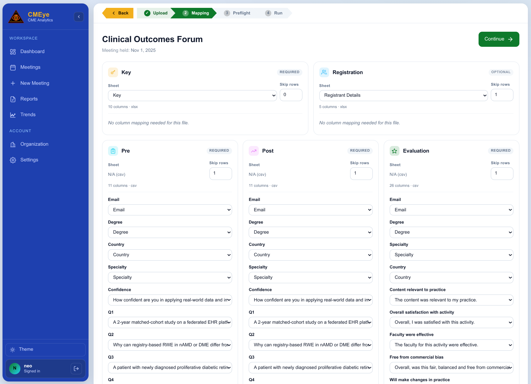
Task: Click the sign-out icon next to neo
Action: [76, 369]
